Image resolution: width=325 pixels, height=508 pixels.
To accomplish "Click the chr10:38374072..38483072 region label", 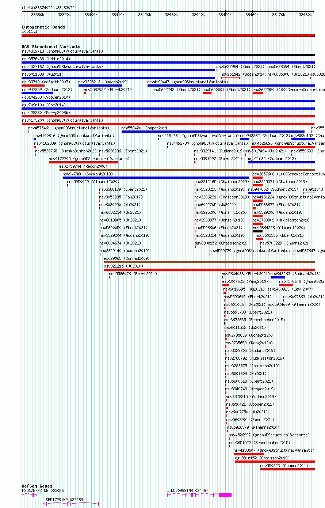I will pyautogui.click(x=48, y=8).
